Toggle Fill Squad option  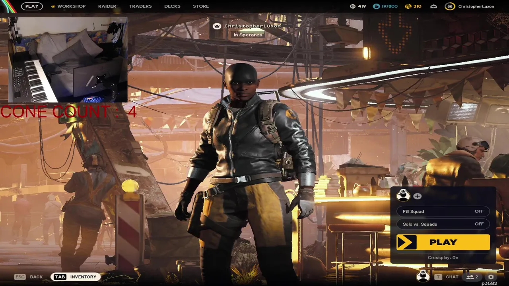[x=443, y=211]
